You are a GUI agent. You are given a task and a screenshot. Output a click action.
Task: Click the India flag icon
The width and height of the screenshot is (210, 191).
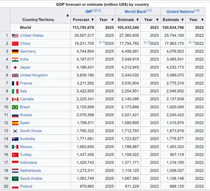tap(15, 60)
